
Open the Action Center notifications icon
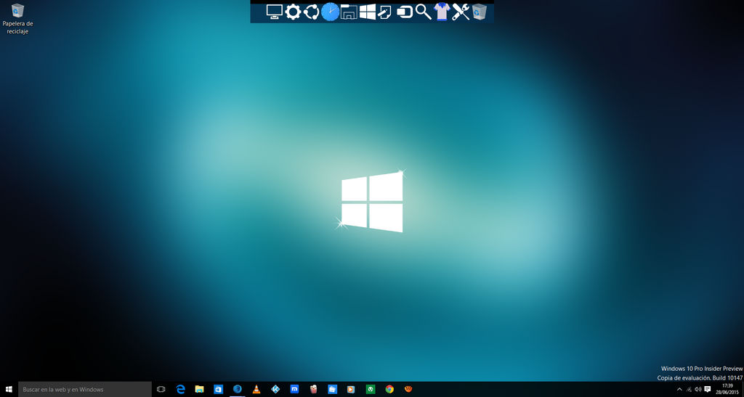[708, 390]
